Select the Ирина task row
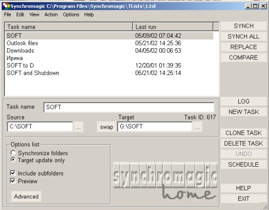The image size is (269, 210). [x=109, y=58]
